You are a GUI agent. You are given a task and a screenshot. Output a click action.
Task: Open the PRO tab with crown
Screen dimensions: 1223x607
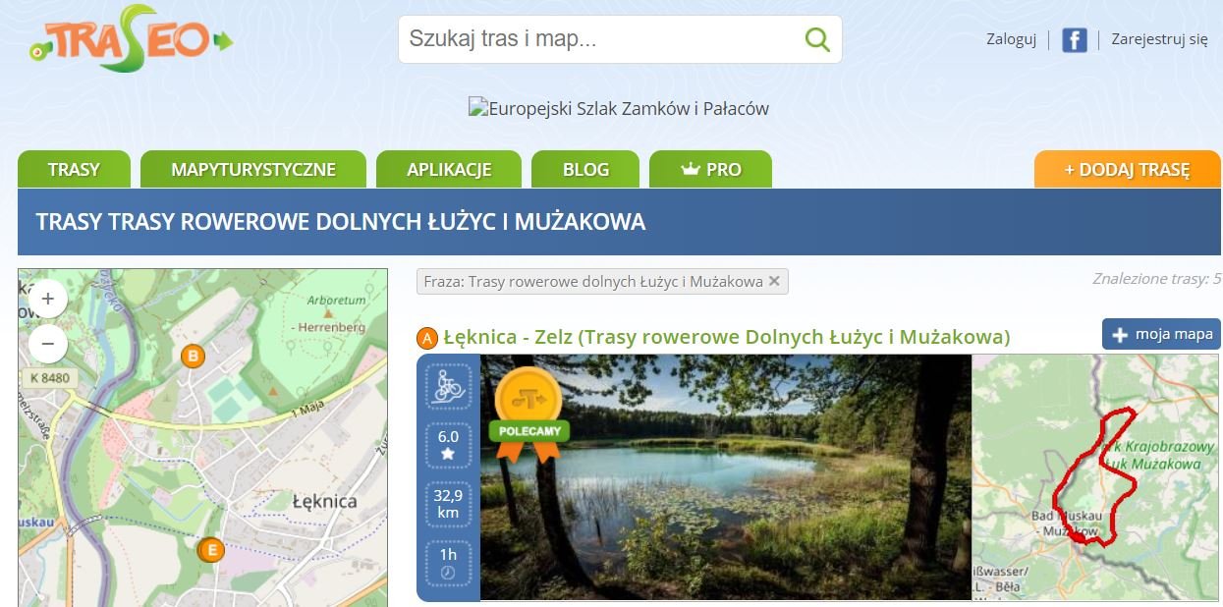tap(710, 169)
